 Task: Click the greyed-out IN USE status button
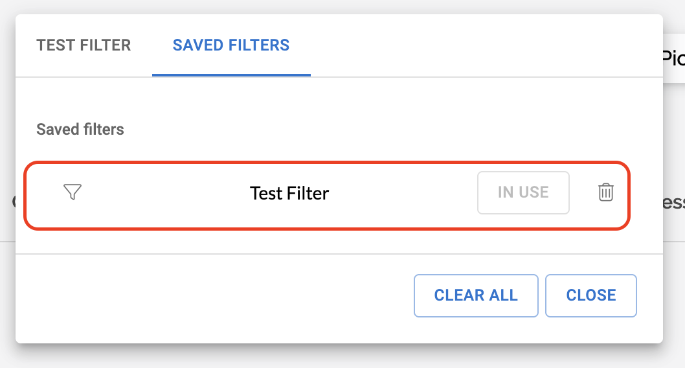pyautogui.click(x=523, y=192)
